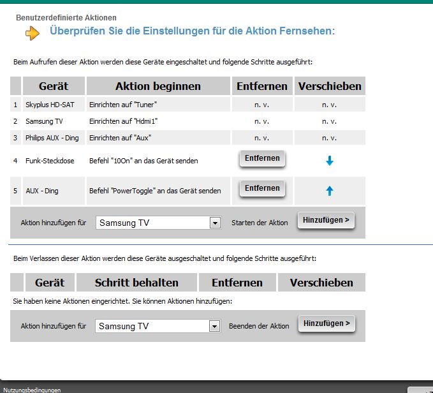Remove the AUX - Ding PowerToggle step
This screenshot has height=393, width=433.
point(262,188)
